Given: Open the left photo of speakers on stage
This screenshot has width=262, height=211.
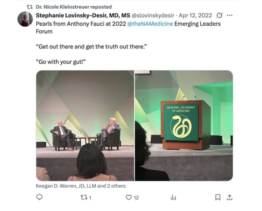Looking at the screenshot, I should point(85,125).
